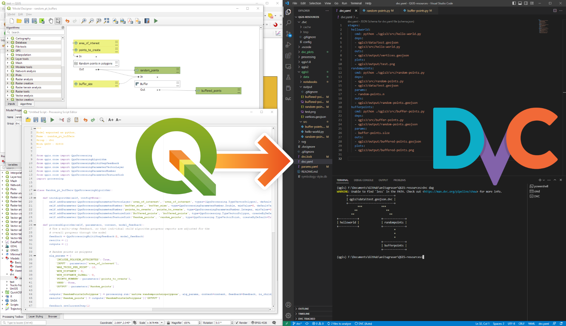Collapse the qgis3 folder in Explorer
The height and width of the screenshot is (326, 566).
coord(299,72)
